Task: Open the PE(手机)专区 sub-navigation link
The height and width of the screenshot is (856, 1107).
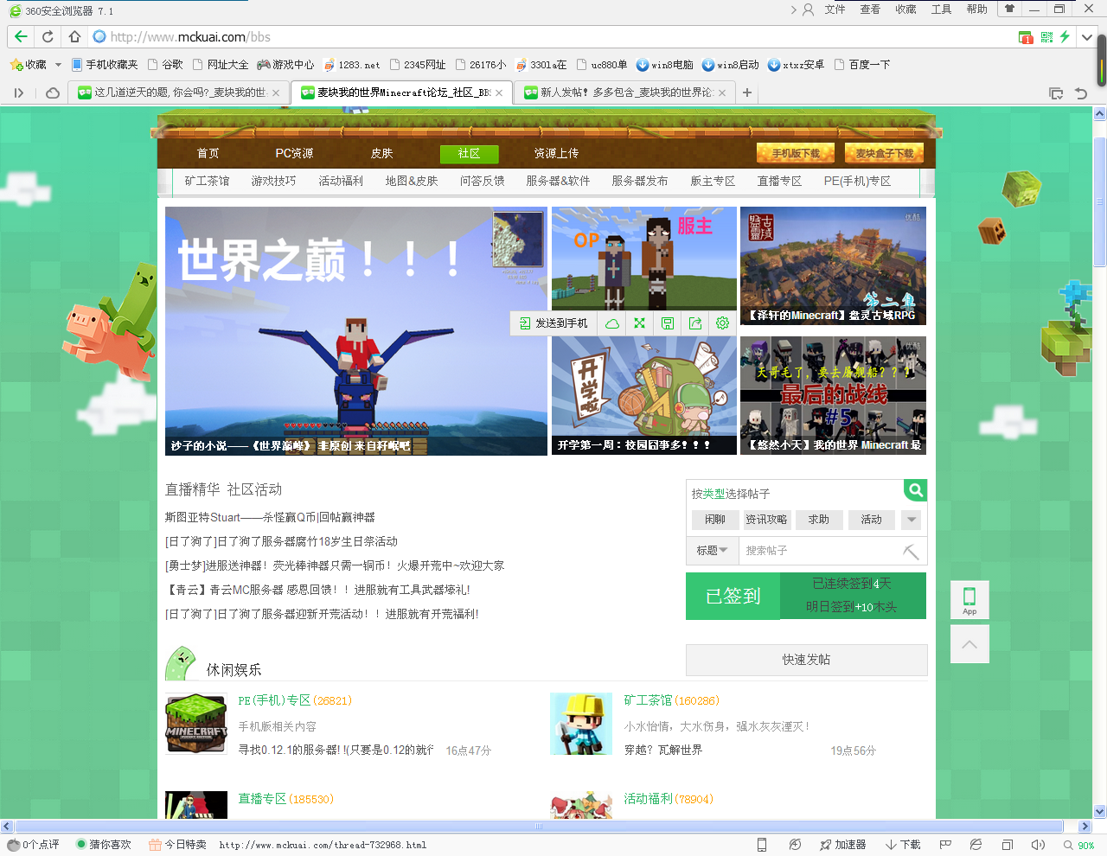Action: click(x=857, y=181)
